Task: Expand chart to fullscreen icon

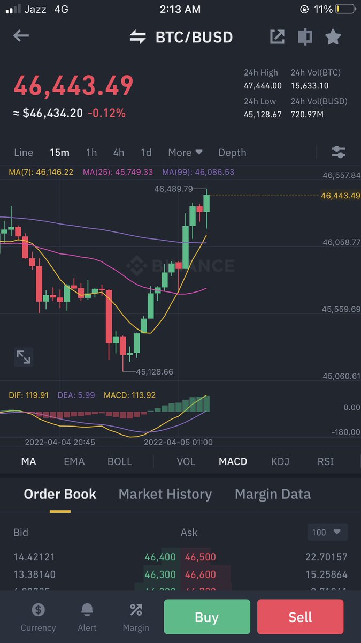Action: 24,357
